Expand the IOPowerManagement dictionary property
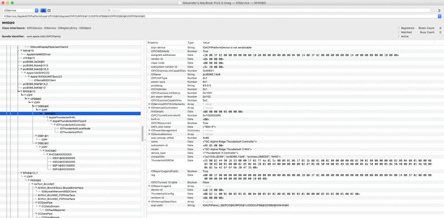Viewport: 444px width, 218px height. point(150,130)
